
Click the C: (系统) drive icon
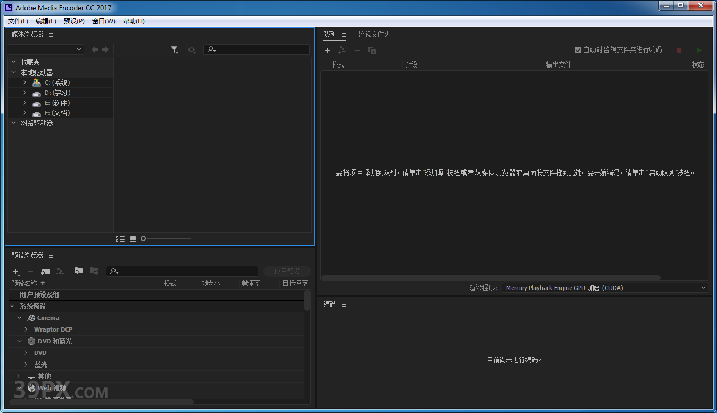click(36, 82)
